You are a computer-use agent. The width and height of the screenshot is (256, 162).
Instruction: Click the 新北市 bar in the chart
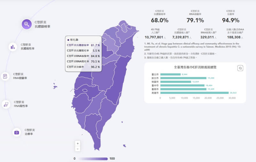point(183,78)
